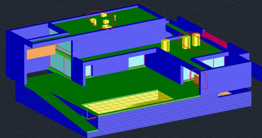Select the gridded blue base front face

pos(174,115)
